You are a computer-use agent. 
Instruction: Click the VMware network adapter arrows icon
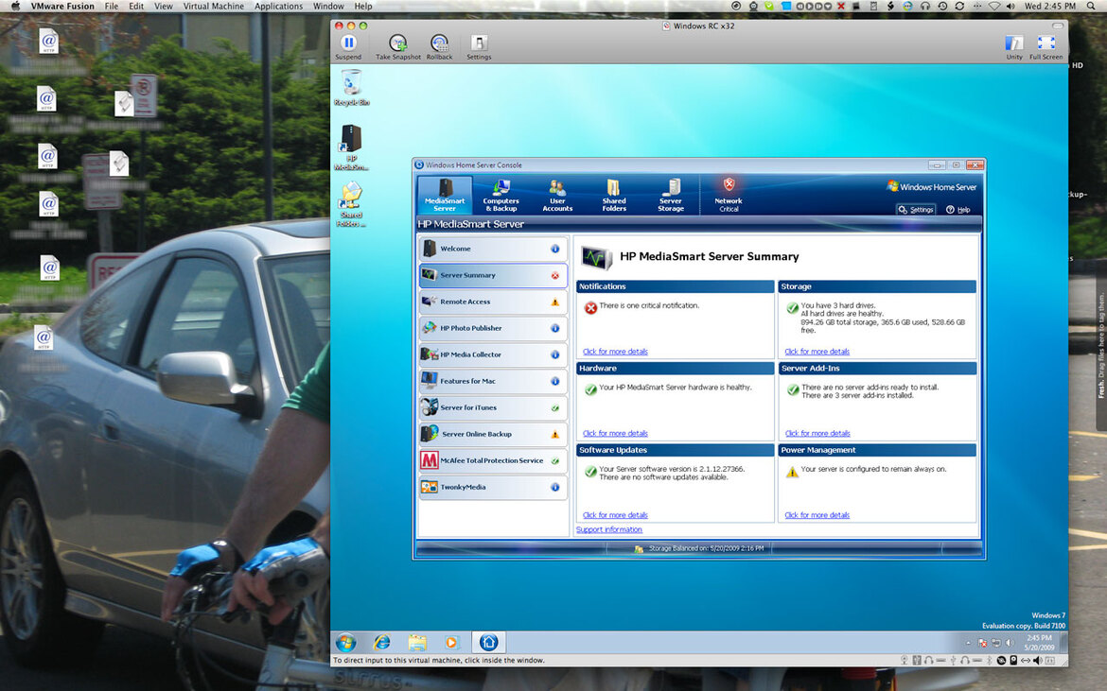tap(1025, 661)
